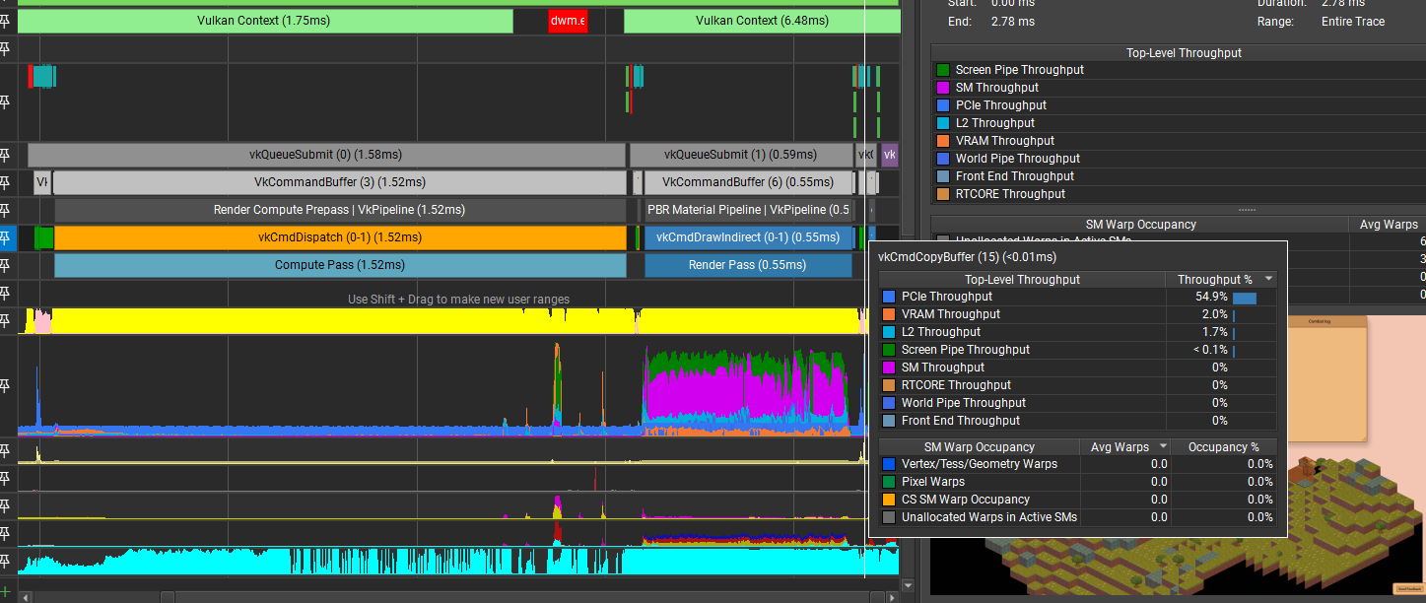
Task: Pin the Compute Pass row
Action: [6, 265]
